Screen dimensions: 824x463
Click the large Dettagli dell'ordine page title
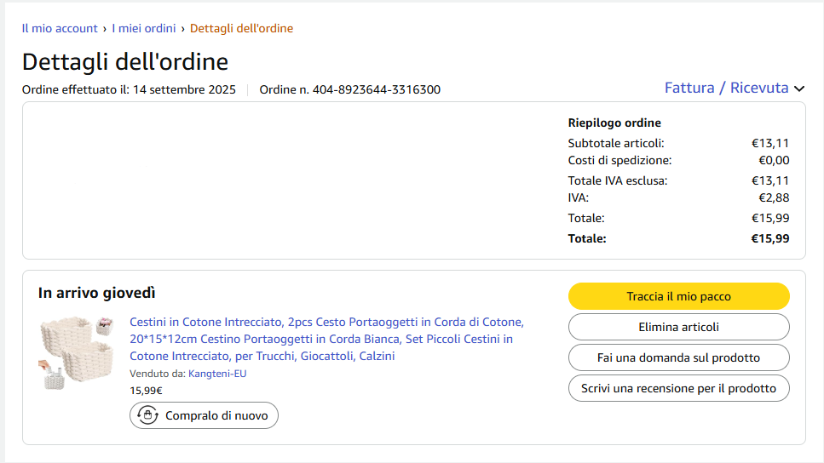click(x=125, y=62)
